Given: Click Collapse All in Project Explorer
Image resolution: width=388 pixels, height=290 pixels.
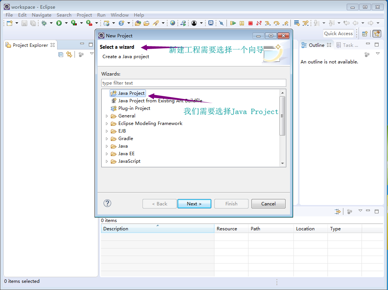Looking at the screenshot, I should (x=61, y=55).
